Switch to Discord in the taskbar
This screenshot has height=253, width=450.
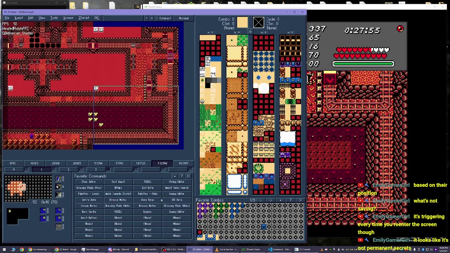pyautogui.click(x=119, y=249)
